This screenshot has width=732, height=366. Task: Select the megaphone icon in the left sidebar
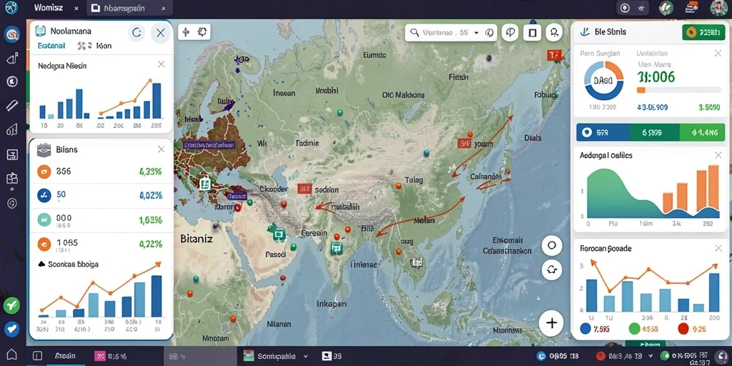coord(11,59)
